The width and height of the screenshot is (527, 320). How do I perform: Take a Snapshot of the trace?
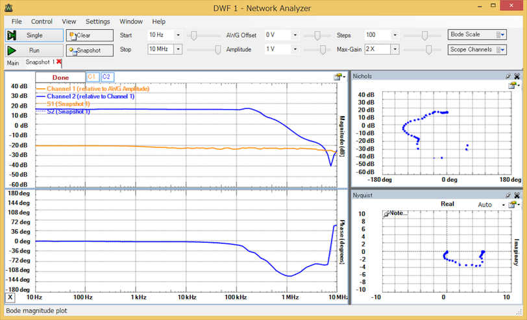coord(90,51)
